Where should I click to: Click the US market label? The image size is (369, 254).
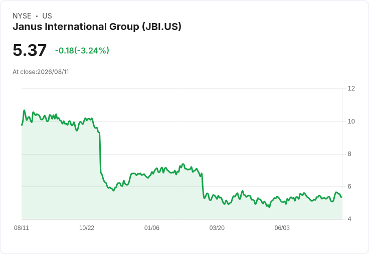47,16
